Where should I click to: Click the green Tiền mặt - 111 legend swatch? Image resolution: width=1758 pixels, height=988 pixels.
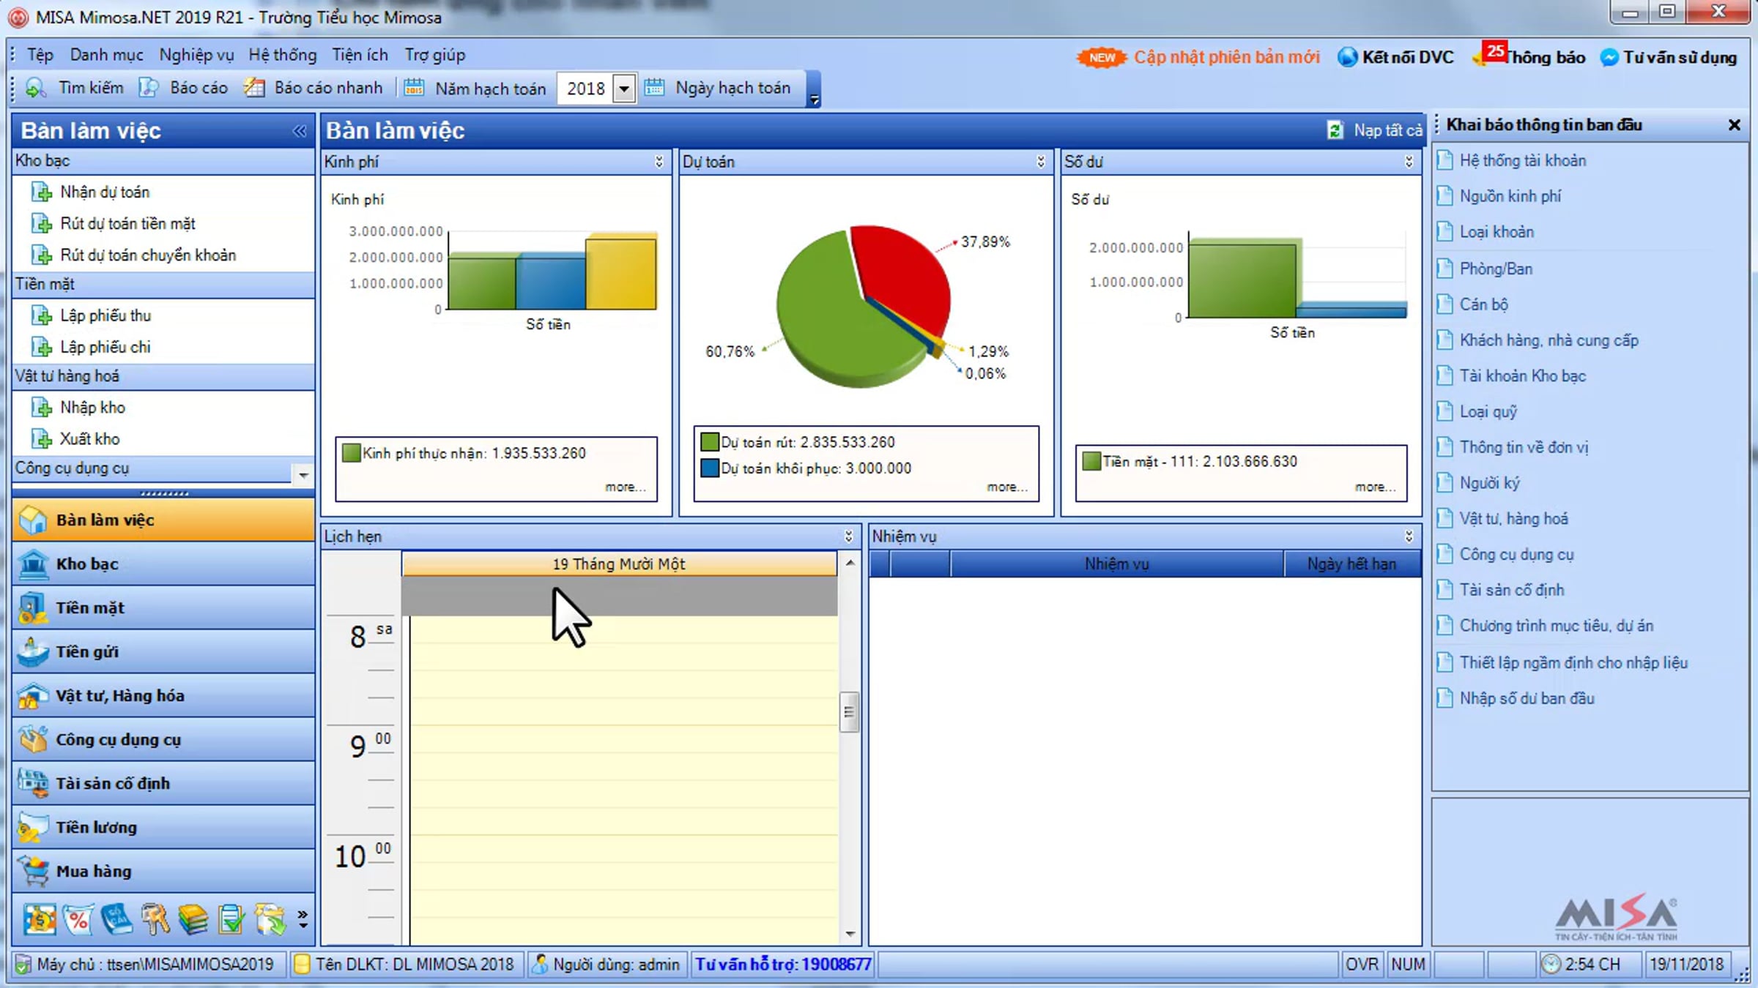coord(1091,461)
